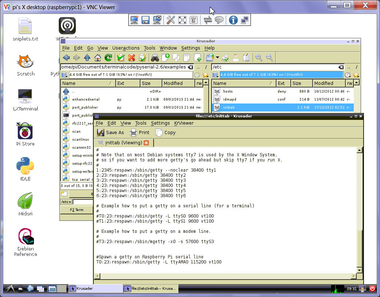This screenshot has height=297, width=380.
Task: Open the binoculars search tool
Action: coord(155,58)
